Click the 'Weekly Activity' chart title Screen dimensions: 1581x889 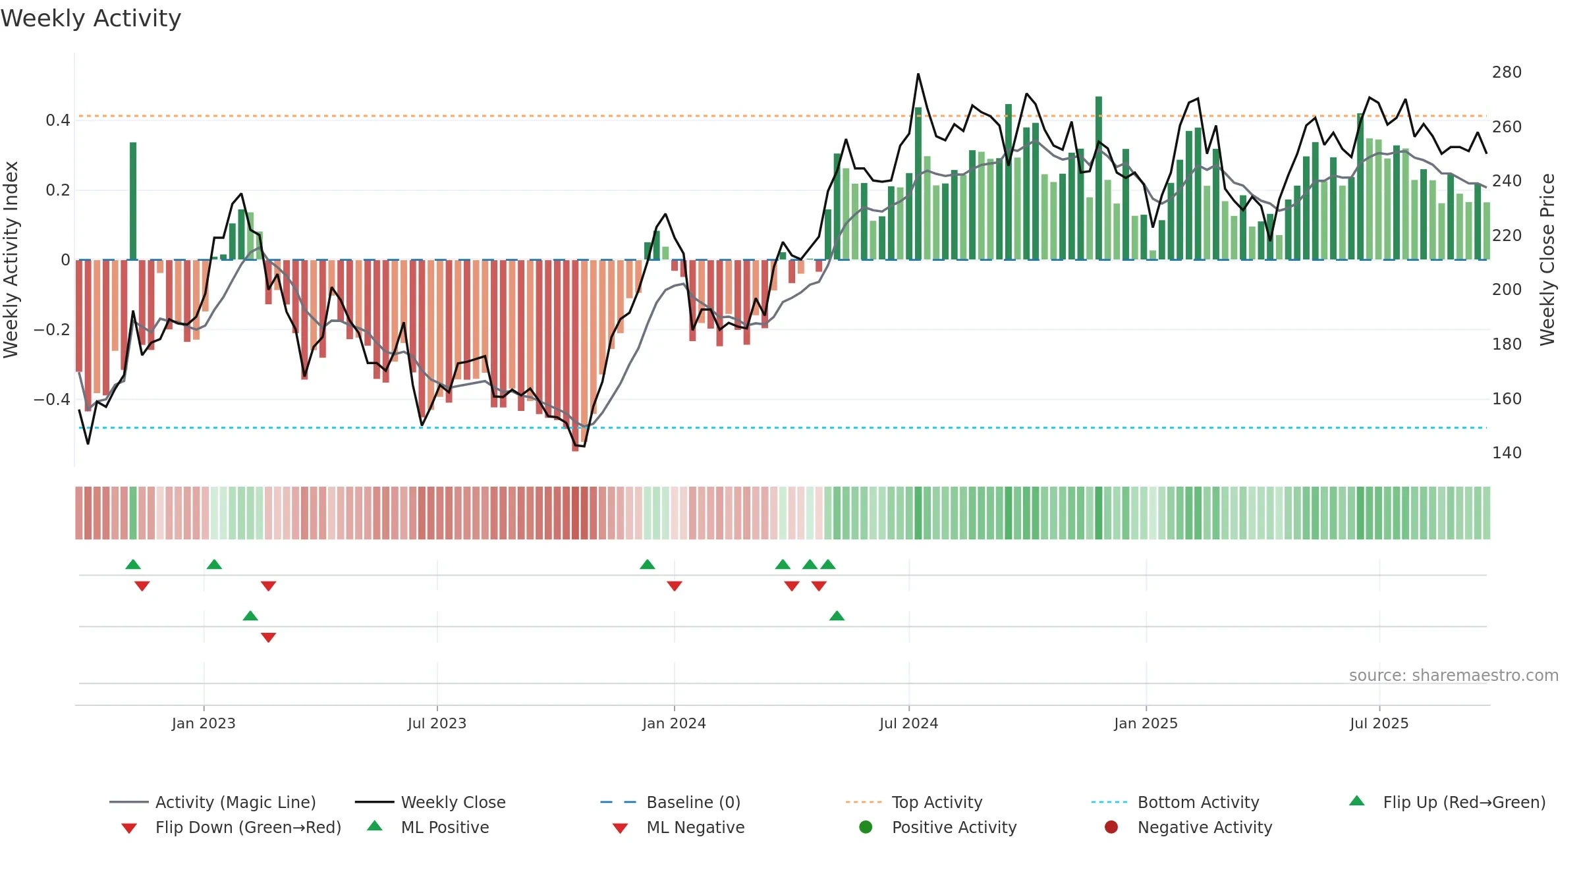pos(91,18)
